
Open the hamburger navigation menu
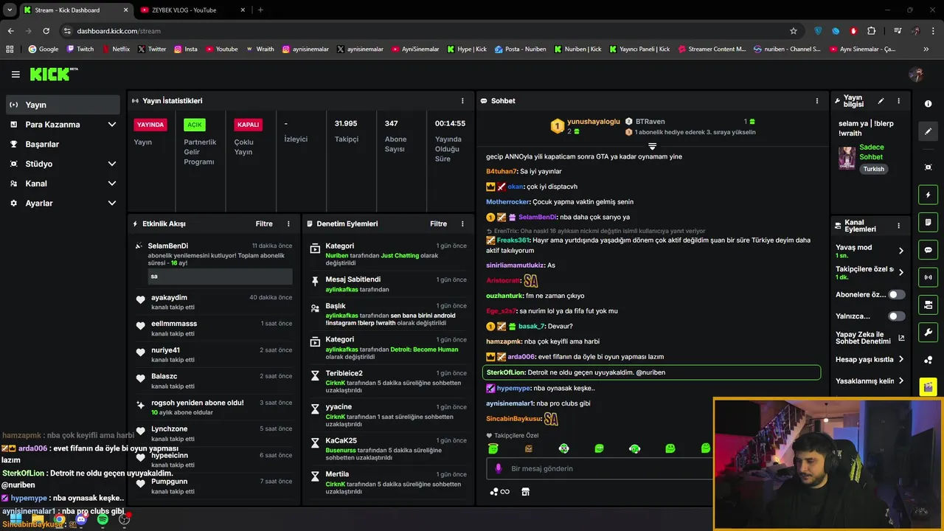pos(15,74)
